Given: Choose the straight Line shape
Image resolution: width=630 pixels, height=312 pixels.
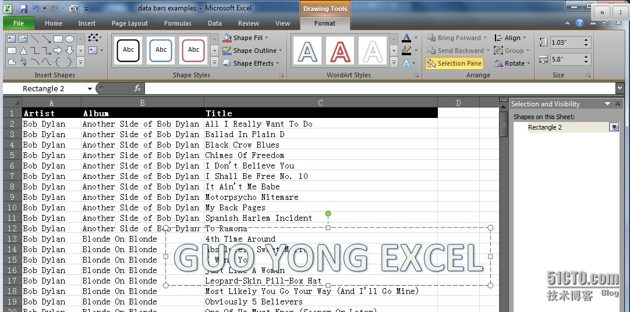Looking at the screenshot, I should 35,39.
